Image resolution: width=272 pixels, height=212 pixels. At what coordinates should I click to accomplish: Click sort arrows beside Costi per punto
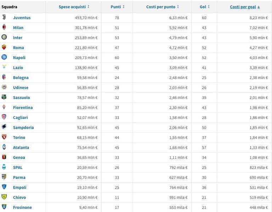click(178, 7)
